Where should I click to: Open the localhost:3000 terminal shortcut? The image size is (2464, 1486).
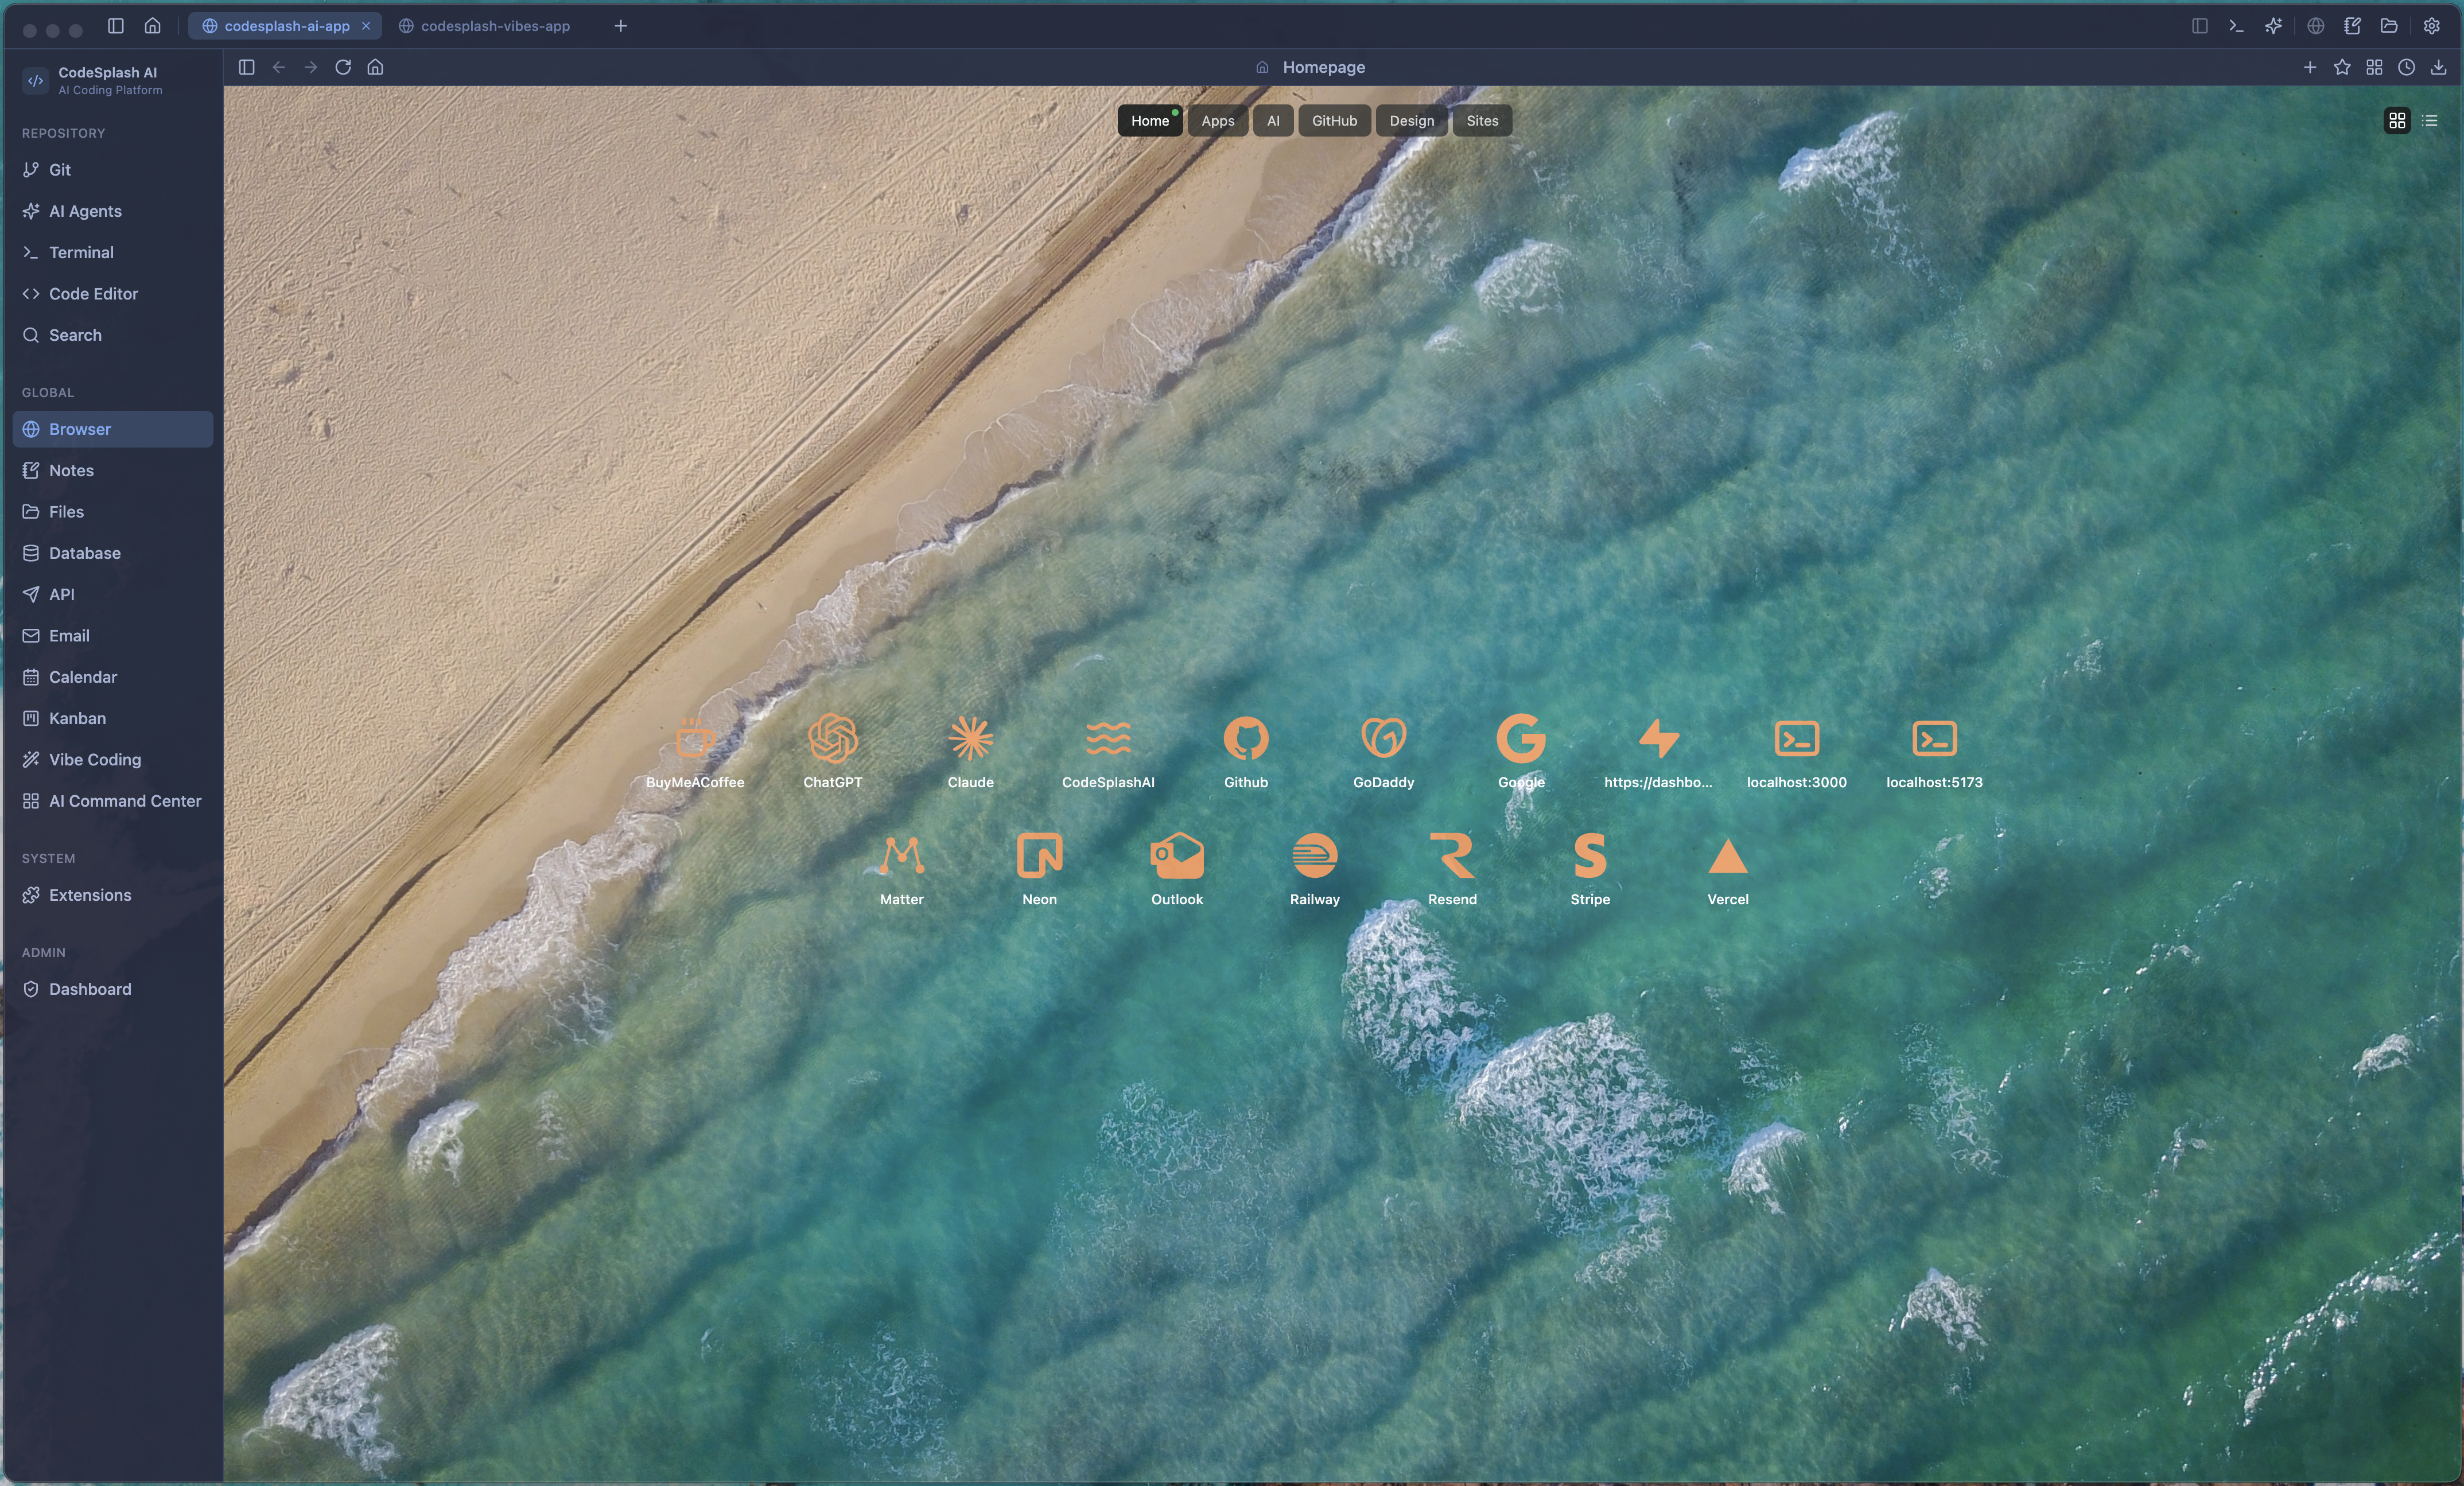[1796, 740]
